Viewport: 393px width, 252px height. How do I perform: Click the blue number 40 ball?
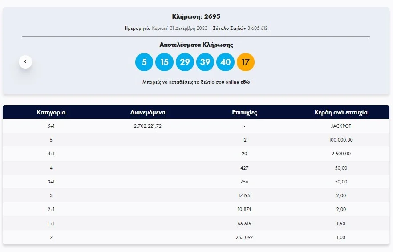[225, 62]
